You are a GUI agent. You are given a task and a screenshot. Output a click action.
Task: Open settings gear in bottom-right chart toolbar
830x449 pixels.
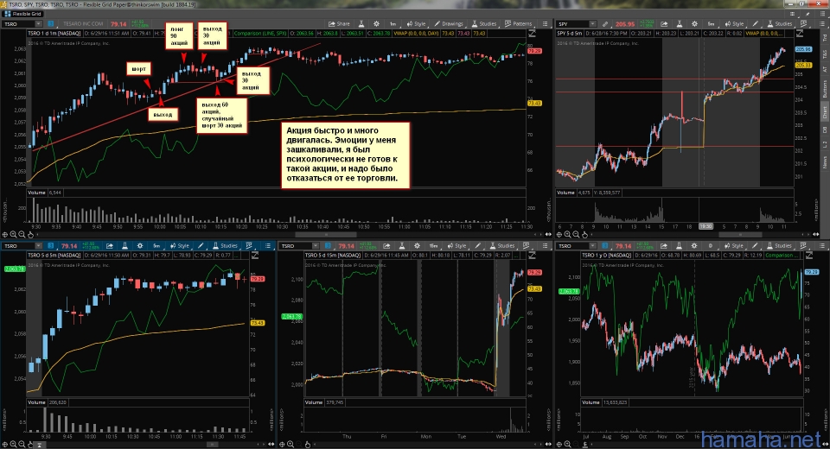click(694, 246)
